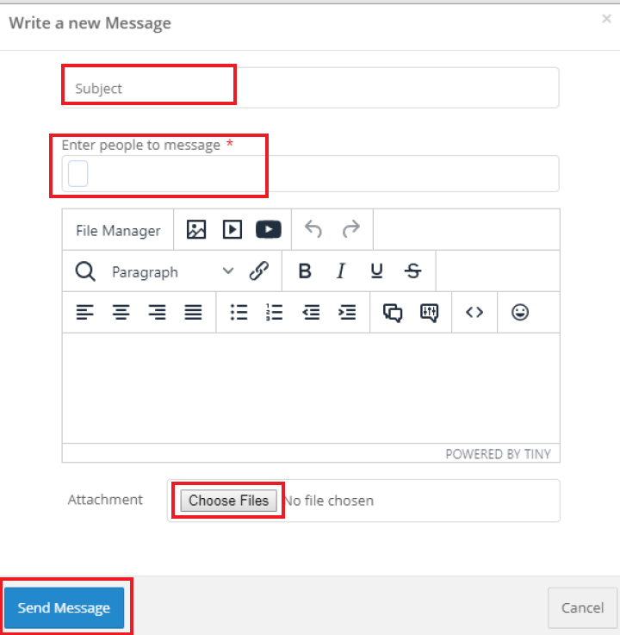
Task: Redo the last edit
Action: click(x=350, y=229)
